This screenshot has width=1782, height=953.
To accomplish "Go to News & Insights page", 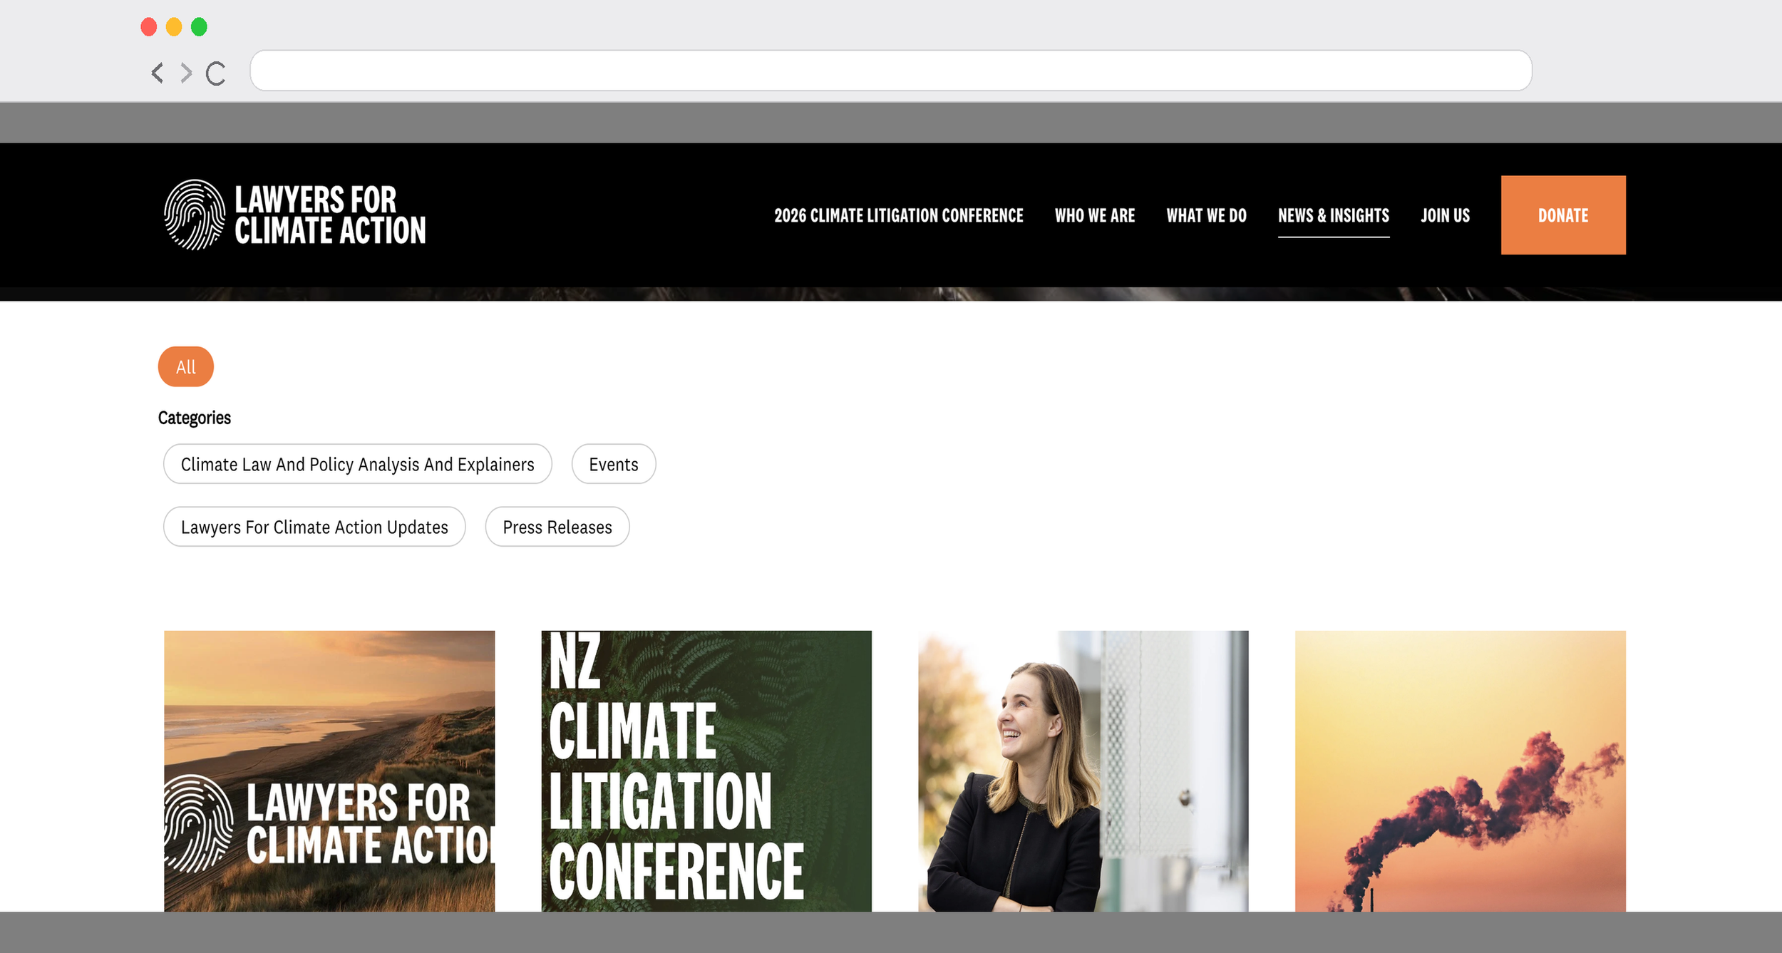I will [x=1333, y=215].
